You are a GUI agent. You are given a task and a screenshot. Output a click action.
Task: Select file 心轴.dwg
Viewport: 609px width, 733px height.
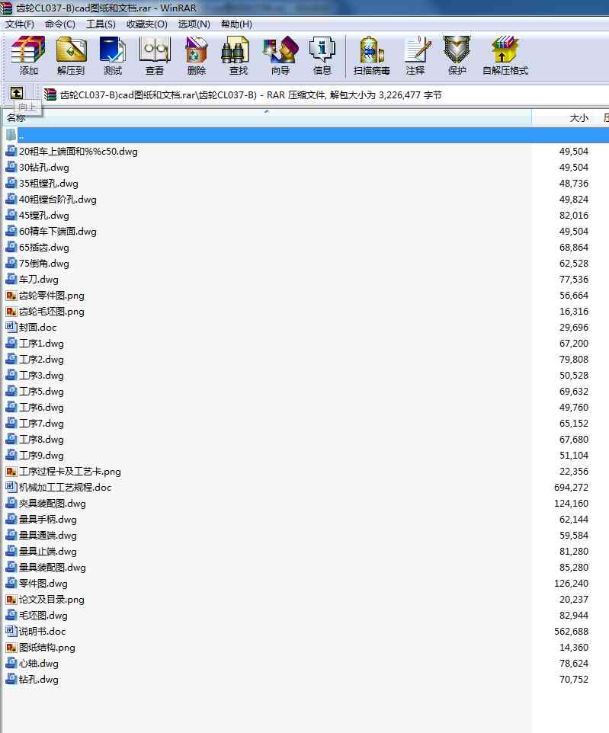tap(39, 664)
